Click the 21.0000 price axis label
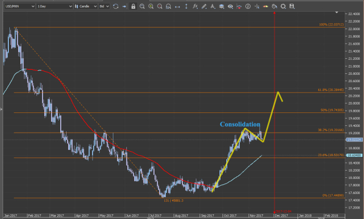The height and width of the screenshot is (219, 364). (x=354, y=66)
